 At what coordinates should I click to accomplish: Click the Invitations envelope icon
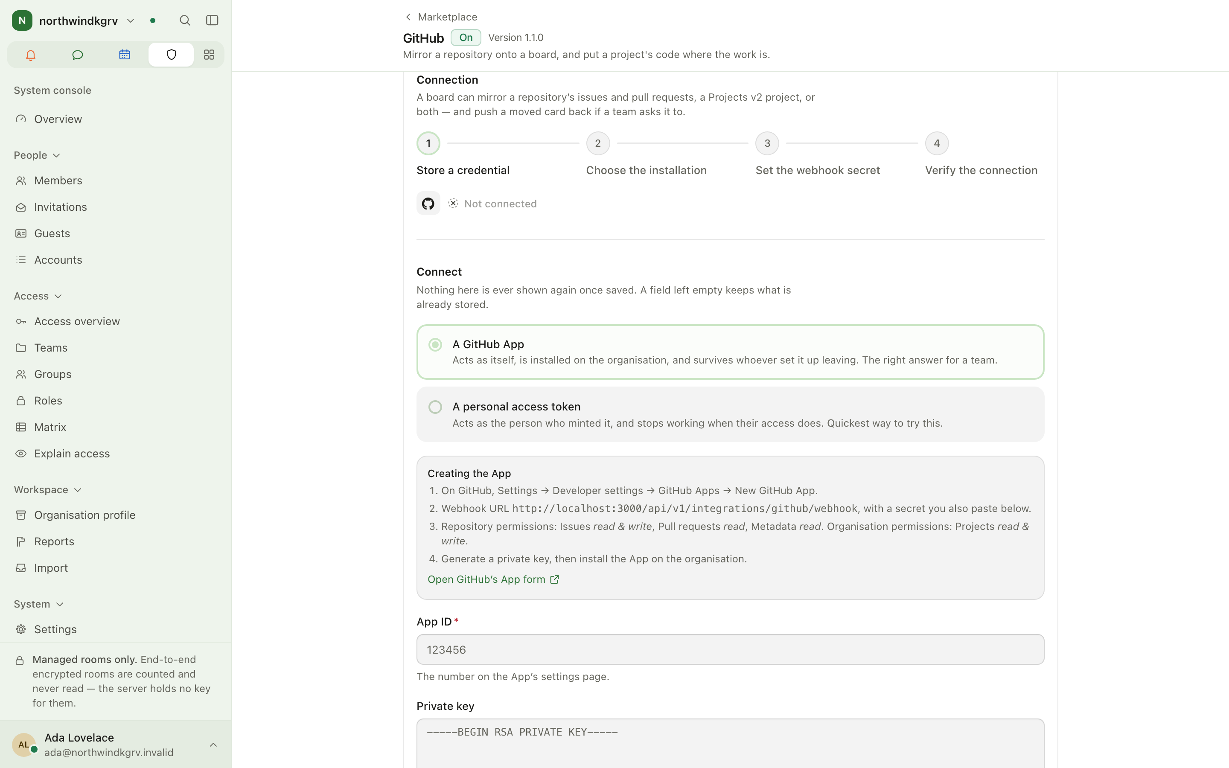[21, 207]
